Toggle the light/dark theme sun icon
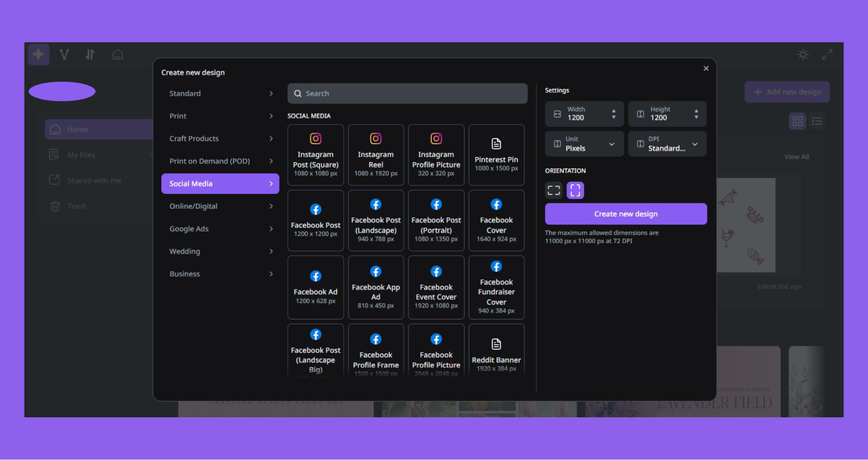This screenshot has height=460, width=868. [x=803, y=55]
